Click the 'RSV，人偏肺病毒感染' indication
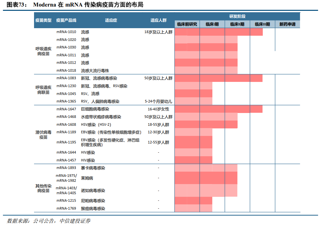322x226 pixels. pyautogui.click(x=100, y=102)
